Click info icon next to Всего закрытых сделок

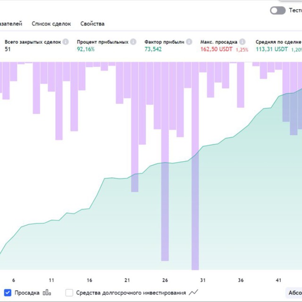click(x=66, y=42)
